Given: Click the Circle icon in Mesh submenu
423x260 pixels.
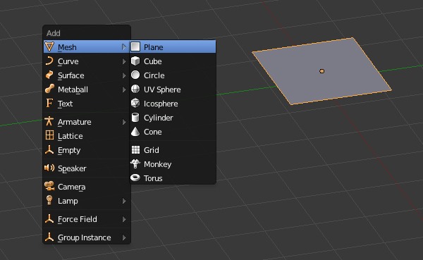Looking at the screenshot, I should click(135, 75).
